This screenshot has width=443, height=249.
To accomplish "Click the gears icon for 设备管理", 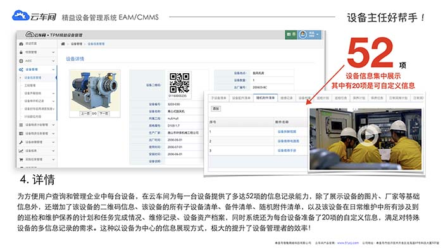I will tap(21, 70).
